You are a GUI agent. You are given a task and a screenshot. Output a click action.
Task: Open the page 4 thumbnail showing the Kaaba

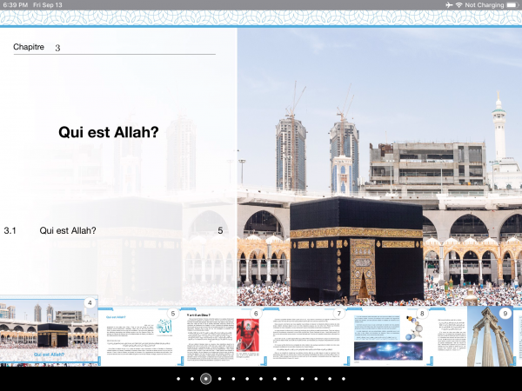click(x=49, y=334)
